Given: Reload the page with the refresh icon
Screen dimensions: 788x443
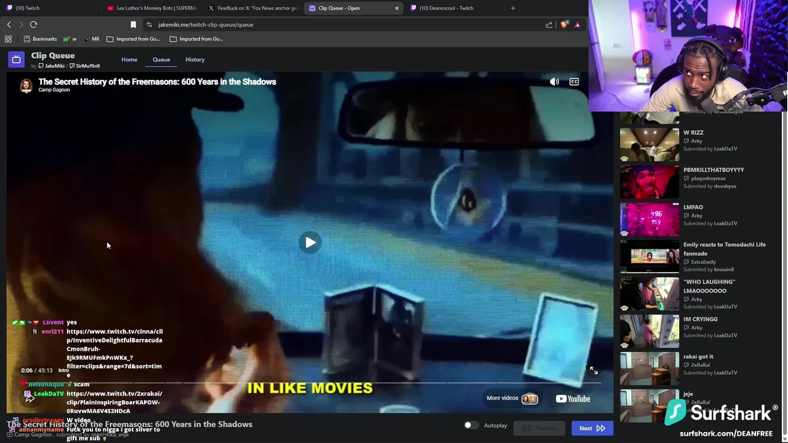Looking at the screenshot, I should point(33,25).
